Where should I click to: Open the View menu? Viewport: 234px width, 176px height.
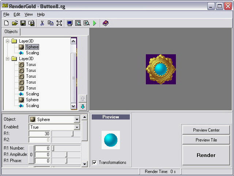tap(29, 14)
